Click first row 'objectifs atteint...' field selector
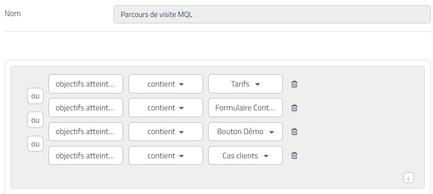Screen dimensions: 433x194 [86, 84]
